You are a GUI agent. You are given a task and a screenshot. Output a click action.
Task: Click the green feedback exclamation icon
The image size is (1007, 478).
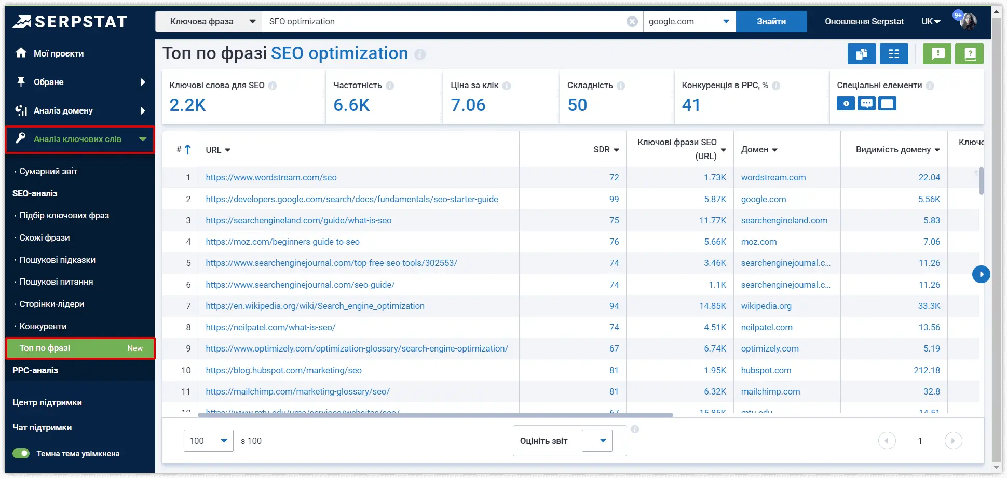tap(937, 53)
